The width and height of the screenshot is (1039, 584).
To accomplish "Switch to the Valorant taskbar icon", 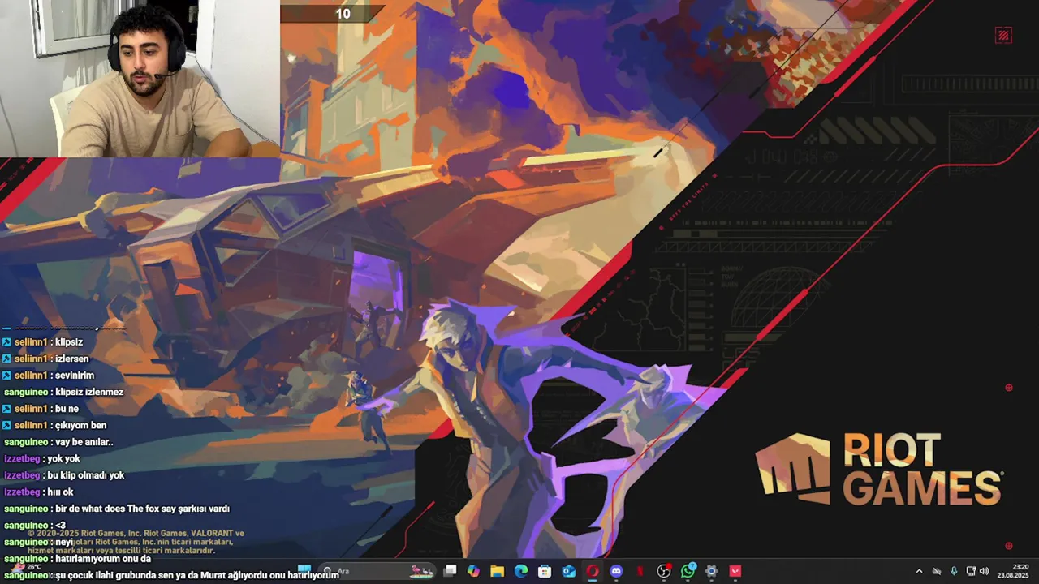I will 735,571.
